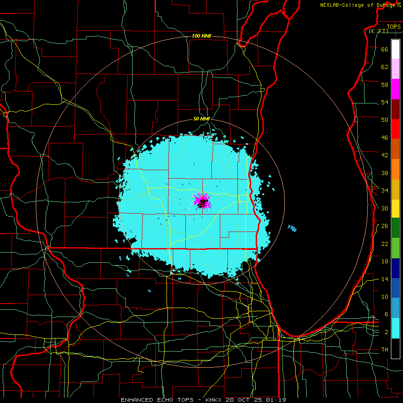
Task: Click the legend value 50
Action: (385, 120)
